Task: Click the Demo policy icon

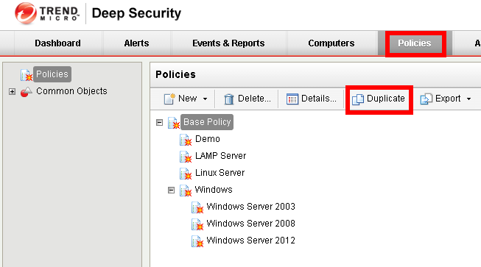Action: click(186, 140)
